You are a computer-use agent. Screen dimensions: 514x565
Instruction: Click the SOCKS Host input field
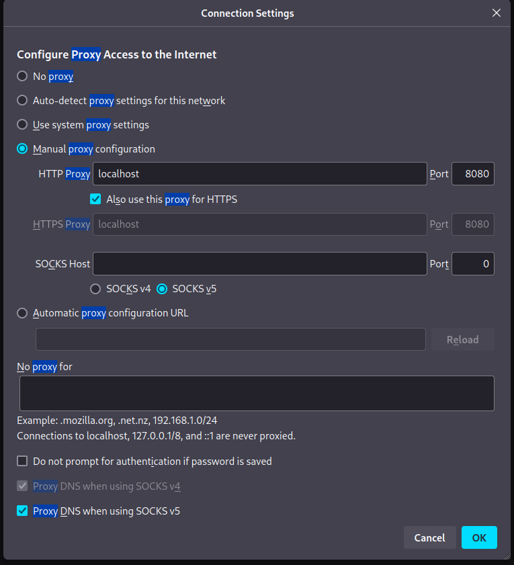tap(259, 264)
